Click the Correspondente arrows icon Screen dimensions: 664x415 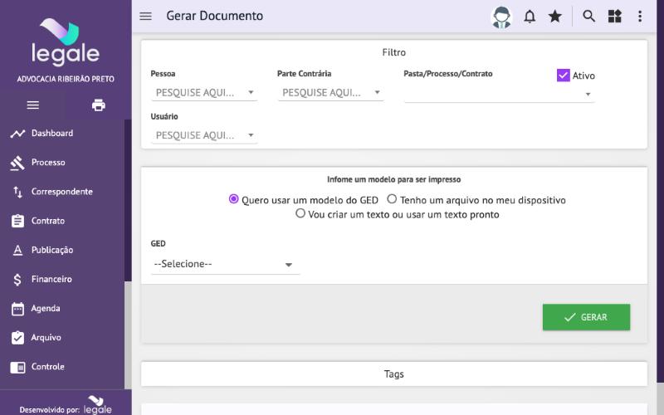(x=17, y=193)
